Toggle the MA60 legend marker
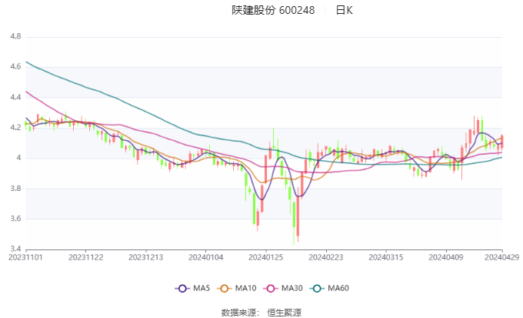Screen dimensions: 523x318 317,289
